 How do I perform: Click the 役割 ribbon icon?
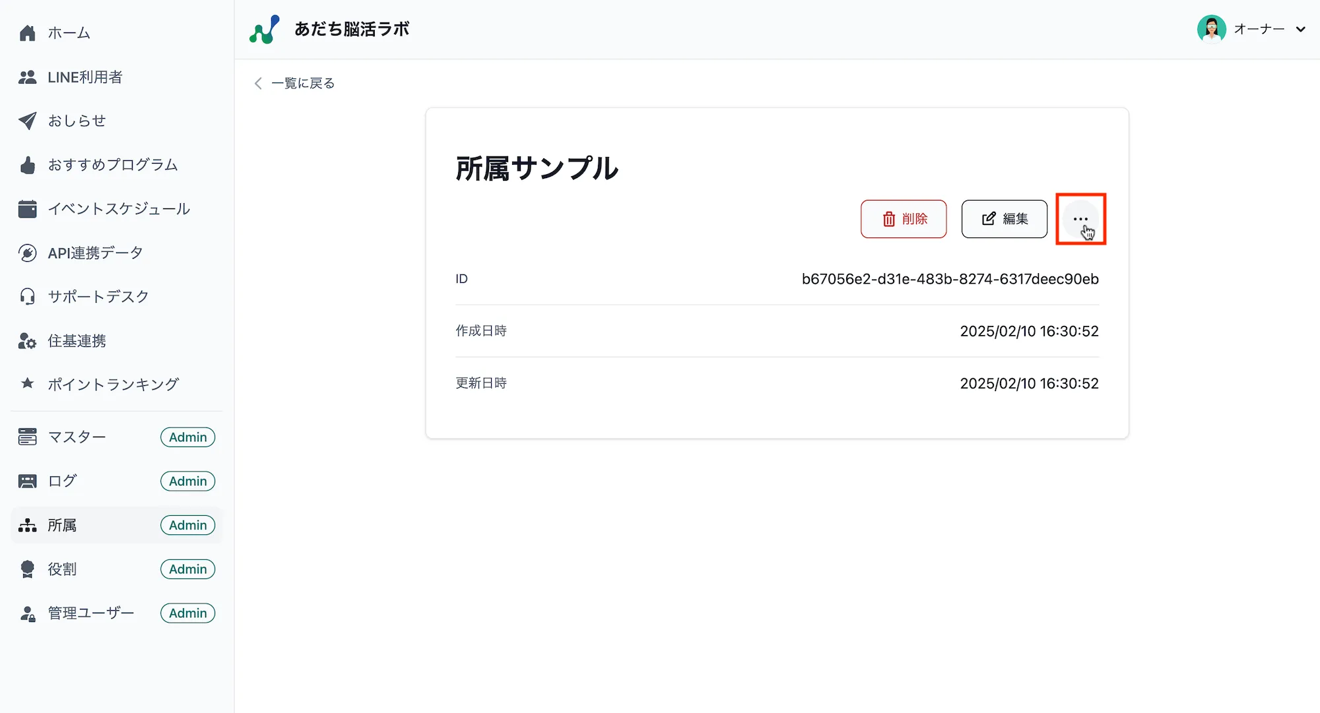(x=27, y=569)
